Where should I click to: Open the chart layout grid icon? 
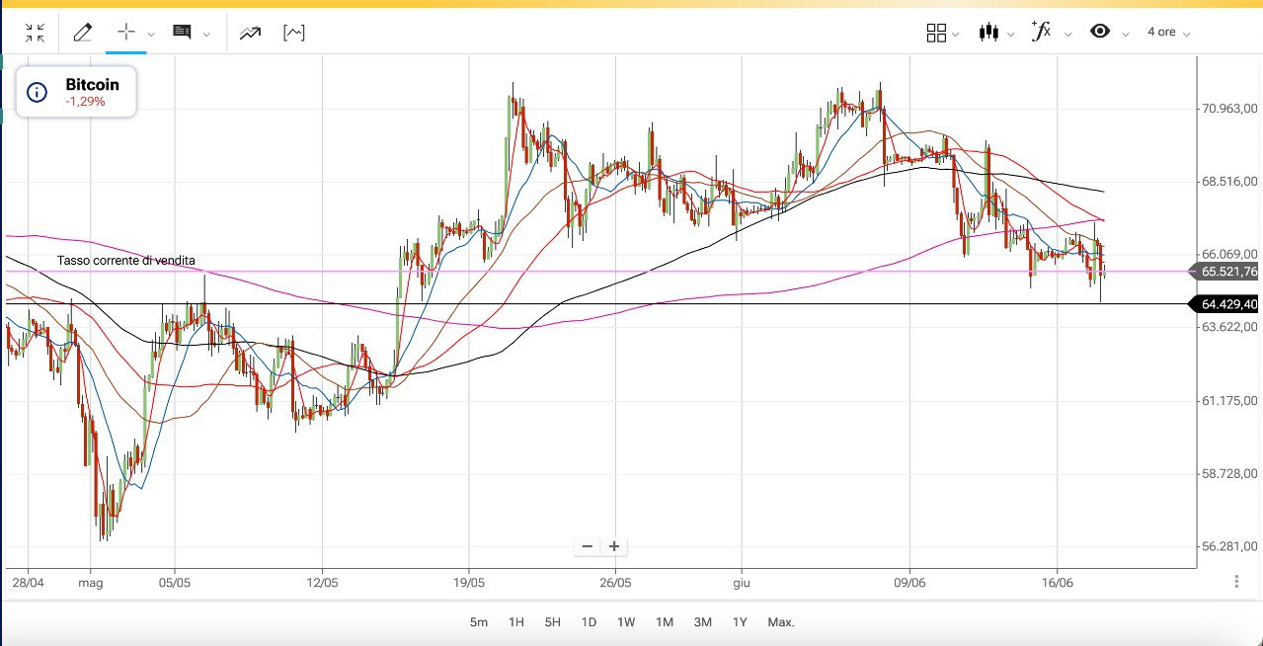936,33
